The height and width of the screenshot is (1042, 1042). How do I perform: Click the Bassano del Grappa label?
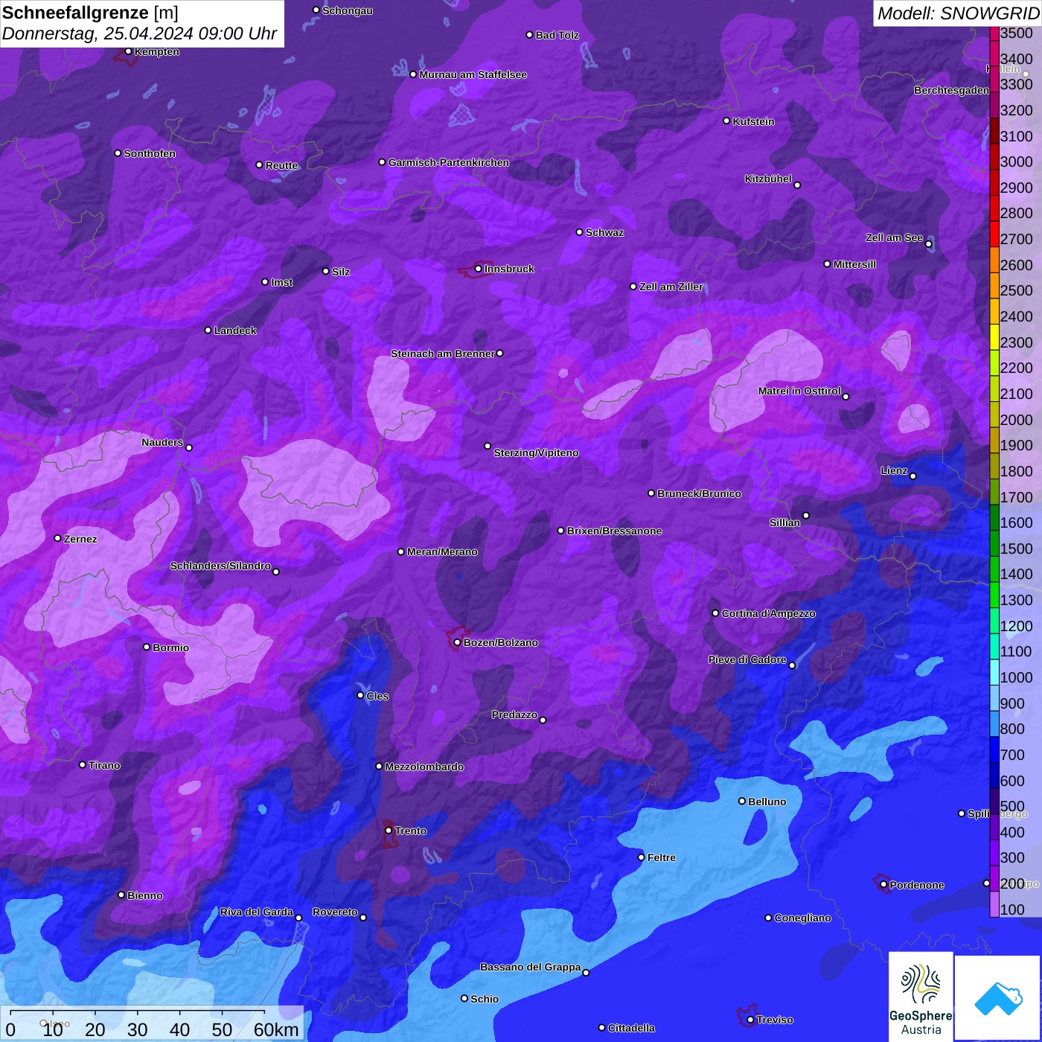pos(531,967)
